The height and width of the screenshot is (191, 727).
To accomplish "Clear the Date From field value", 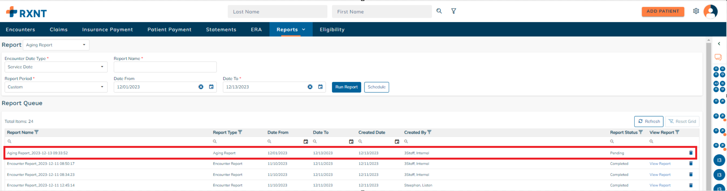I will point(201,87).
